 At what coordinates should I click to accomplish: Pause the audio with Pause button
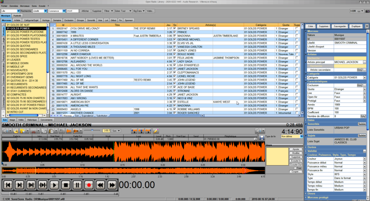pyautogui.click(x=77, y=185)
